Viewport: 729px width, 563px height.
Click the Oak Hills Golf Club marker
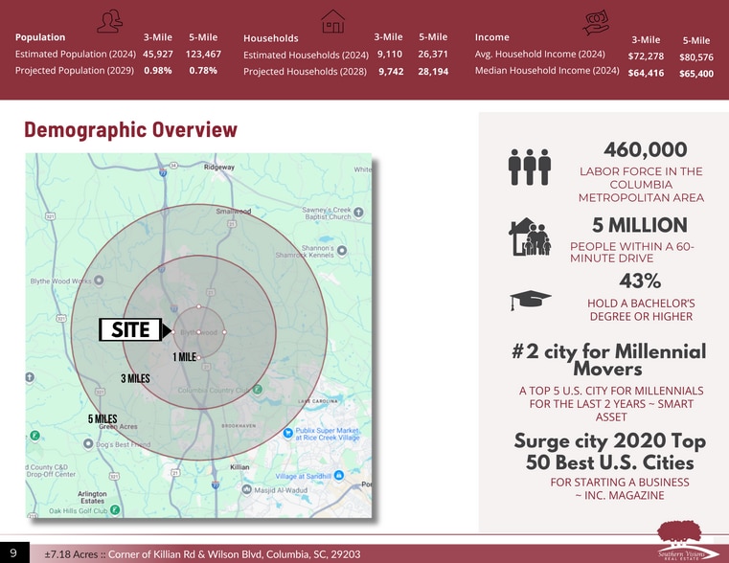(x=115, y=510)
